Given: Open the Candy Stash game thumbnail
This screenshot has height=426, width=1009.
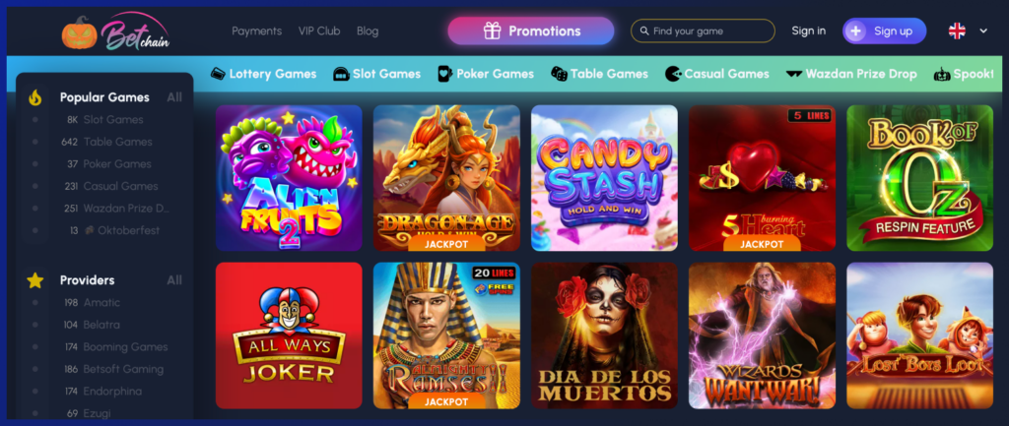Looking at the screenshot, I should tap(604, 178).
